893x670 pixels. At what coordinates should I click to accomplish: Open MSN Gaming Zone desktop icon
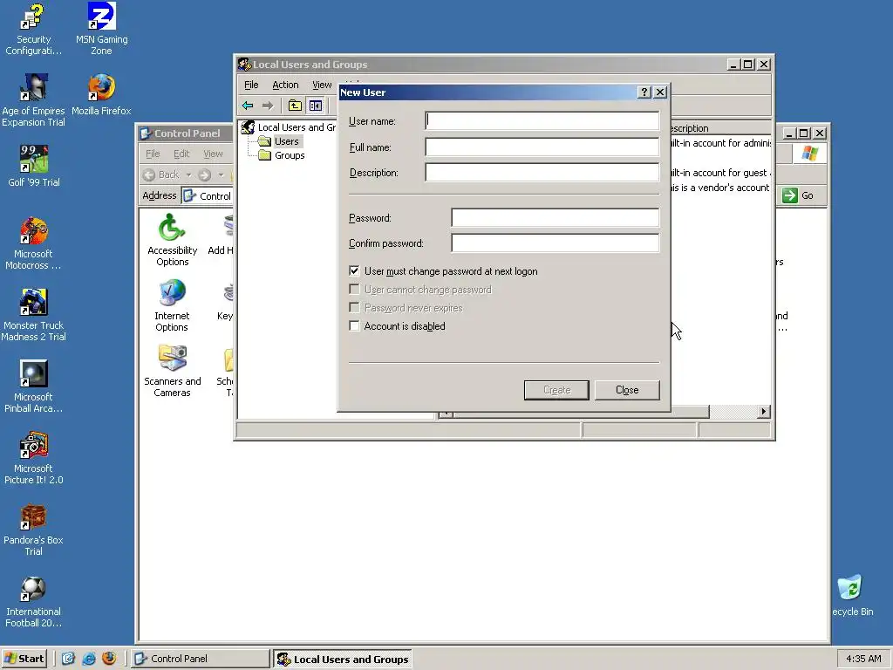tap(101, 29)
